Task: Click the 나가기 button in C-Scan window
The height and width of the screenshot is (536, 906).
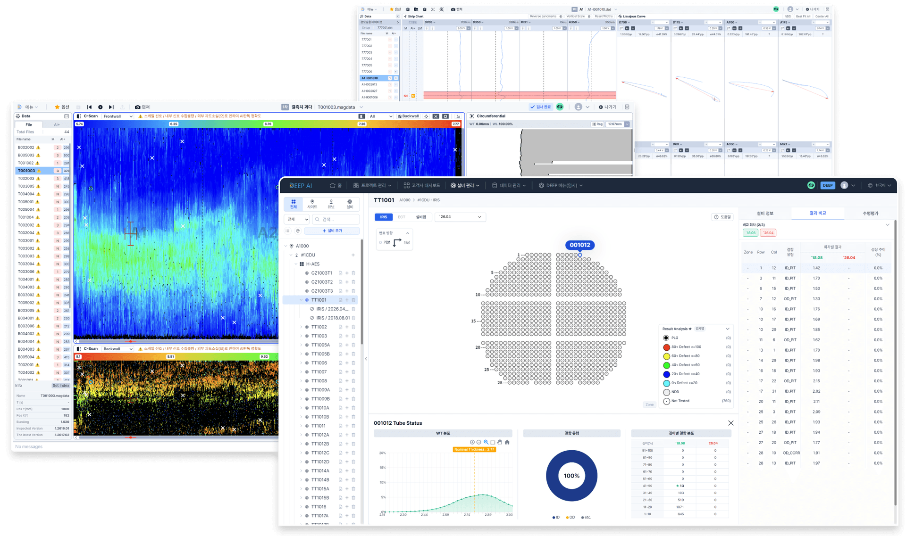Action: 608,107
